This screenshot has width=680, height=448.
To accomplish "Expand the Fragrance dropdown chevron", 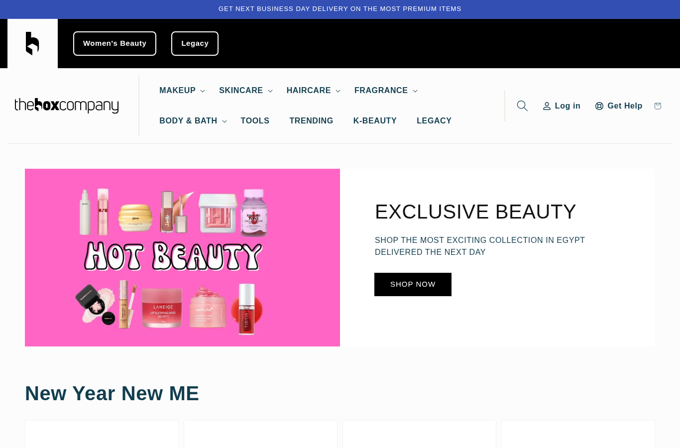I will [x=415, y=91].
